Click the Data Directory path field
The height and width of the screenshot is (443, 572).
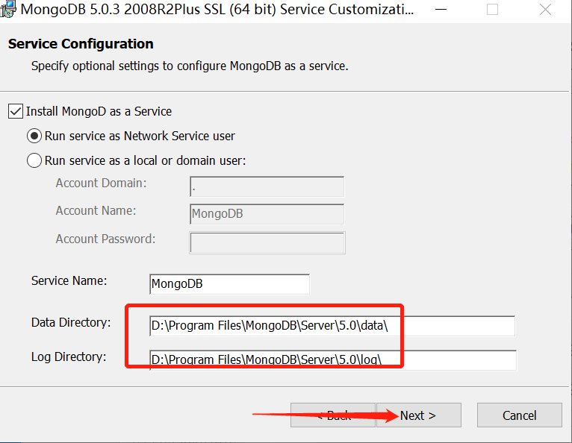click(x=332, y=326)
